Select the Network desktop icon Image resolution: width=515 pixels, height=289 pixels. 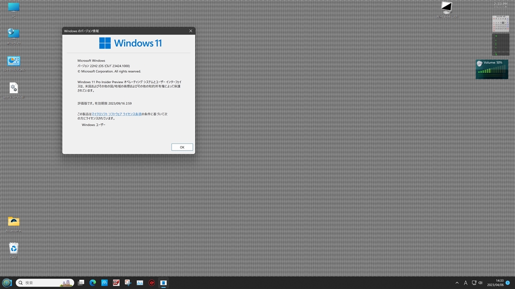tap(14, 36)
